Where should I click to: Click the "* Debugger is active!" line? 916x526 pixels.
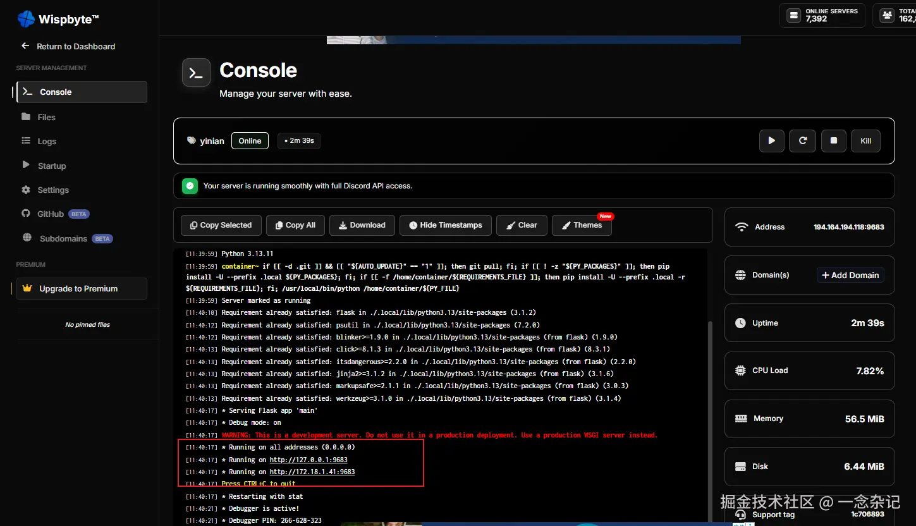point(260,508)
